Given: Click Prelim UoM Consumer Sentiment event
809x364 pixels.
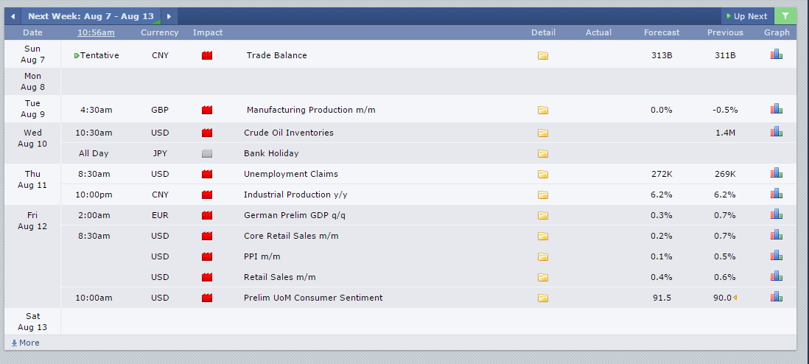Looking at the screenshot, I should (x=313, y=298).
